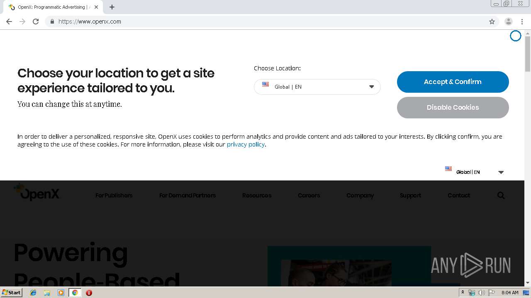Image resolution: width=531 pixels, height=298 pixels.
Task: Click the OpenX logo
Action: click(x=37, y=192)
